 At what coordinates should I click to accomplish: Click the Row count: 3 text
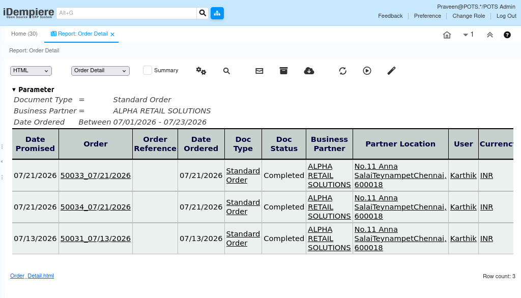[x=499, y=276]
